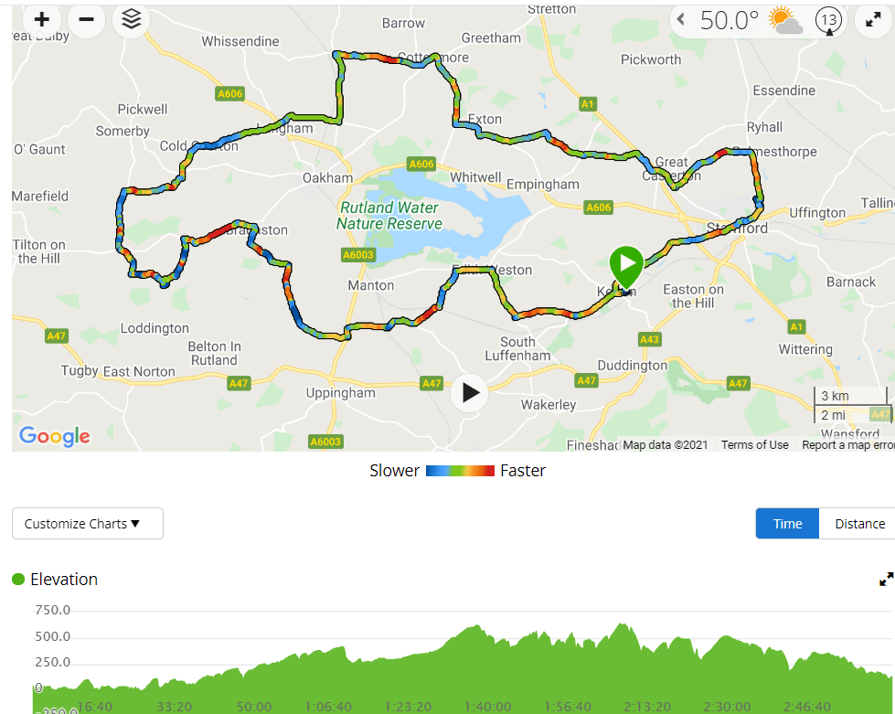Image resolution: width=895 pixels, height=714 pixels.
Task: Click the green Elevation legend dot
Action: coord(18,579)
